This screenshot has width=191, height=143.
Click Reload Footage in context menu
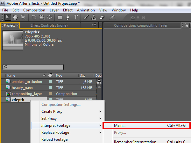tap(54, 140)
